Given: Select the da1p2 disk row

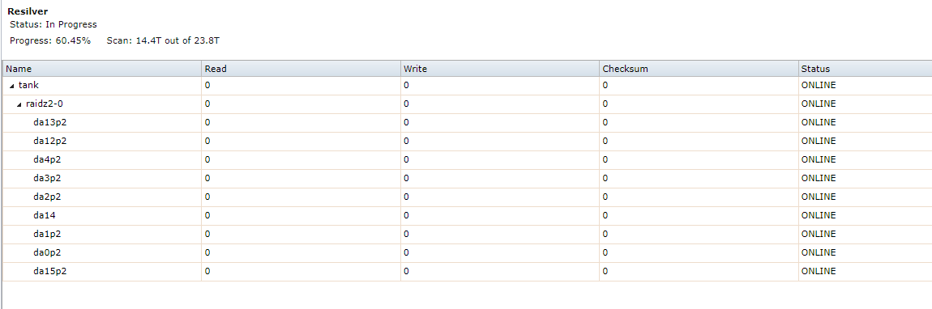Looking at the screenshot, I should coord(467,234).
